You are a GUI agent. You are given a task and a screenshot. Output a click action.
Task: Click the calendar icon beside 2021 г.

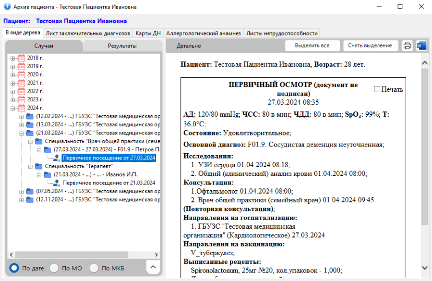coord(21,83)
